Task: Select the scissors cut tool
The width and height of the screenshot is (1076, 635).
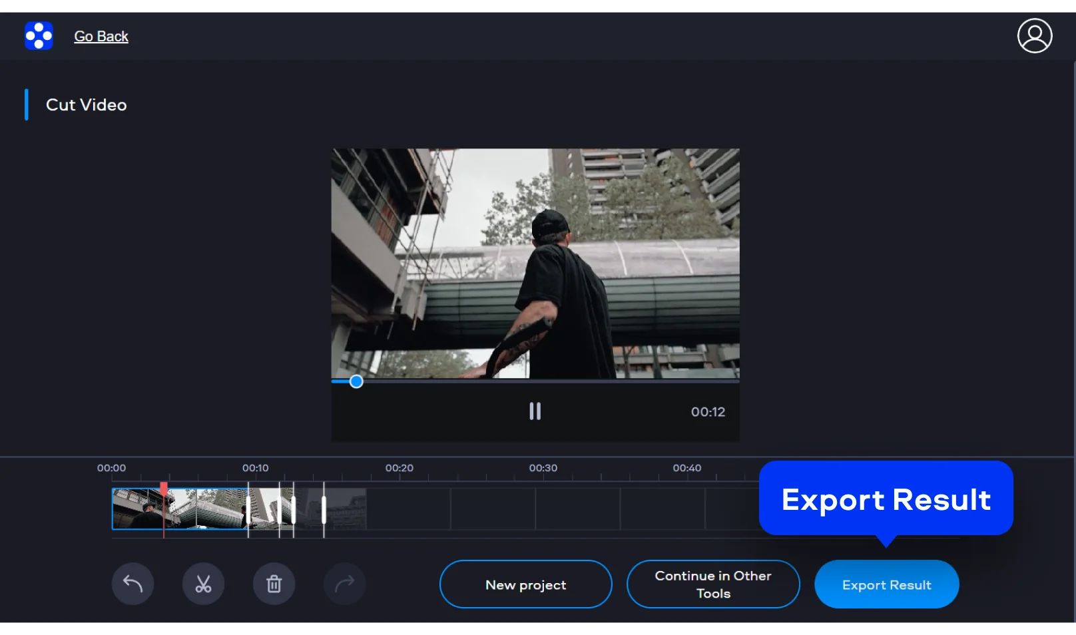Action: [203, 584]
